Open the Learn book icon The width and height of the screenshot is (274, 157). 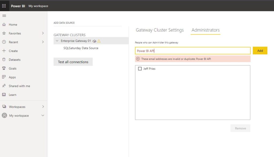4,95
